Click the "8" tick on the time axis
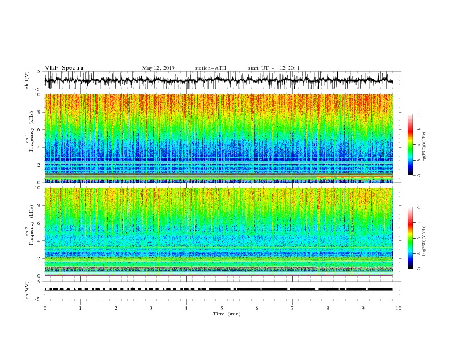Screen dimensions: 449x346 pyautogui.click(x=328, y=308)
